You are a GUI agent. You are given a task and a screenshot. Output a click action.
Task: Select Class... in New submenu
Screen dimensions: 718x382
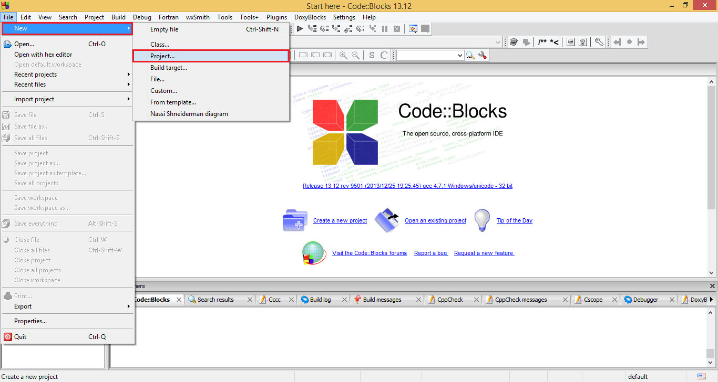click(x=211, y=45)
